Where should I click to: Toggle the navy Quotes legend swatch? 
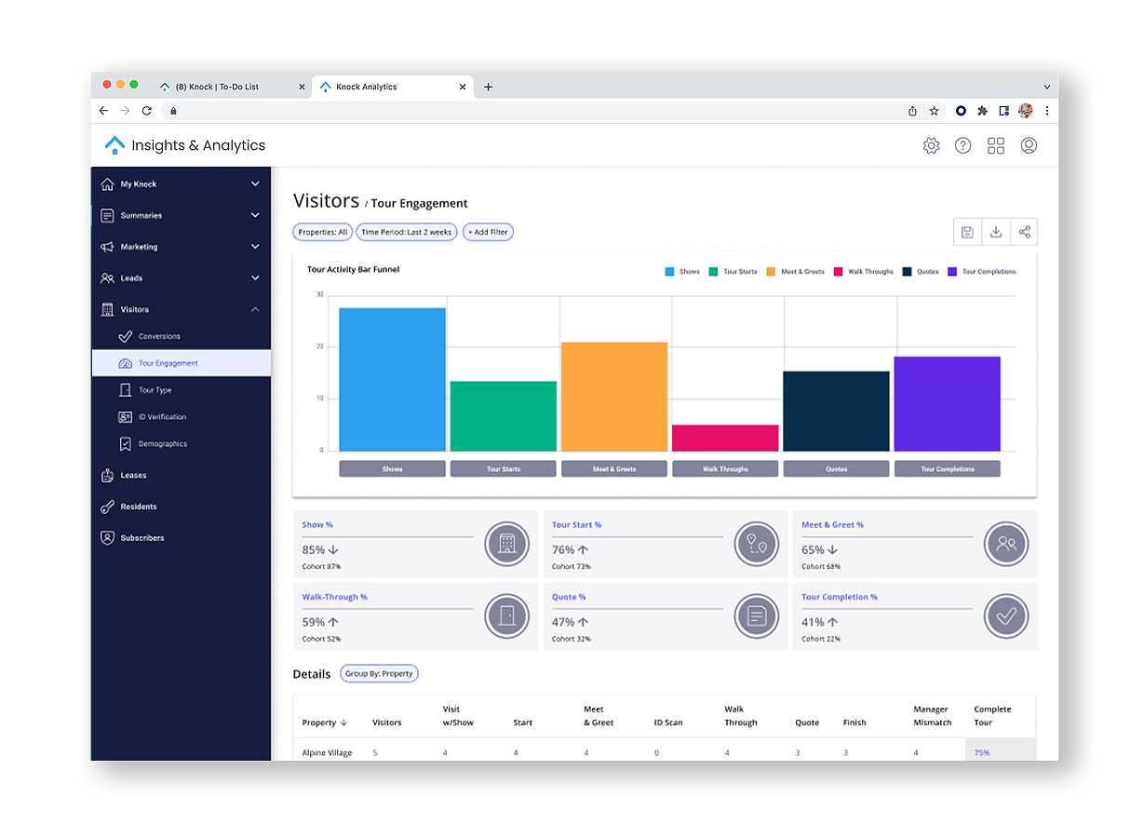(x=906, y=272)
